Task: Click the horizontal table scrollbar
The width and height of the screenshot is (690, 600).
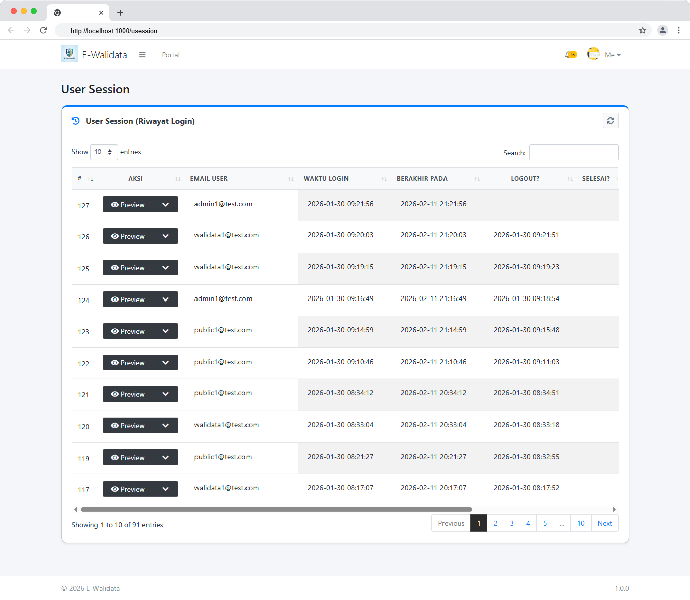Action: [x=276, y=509]
